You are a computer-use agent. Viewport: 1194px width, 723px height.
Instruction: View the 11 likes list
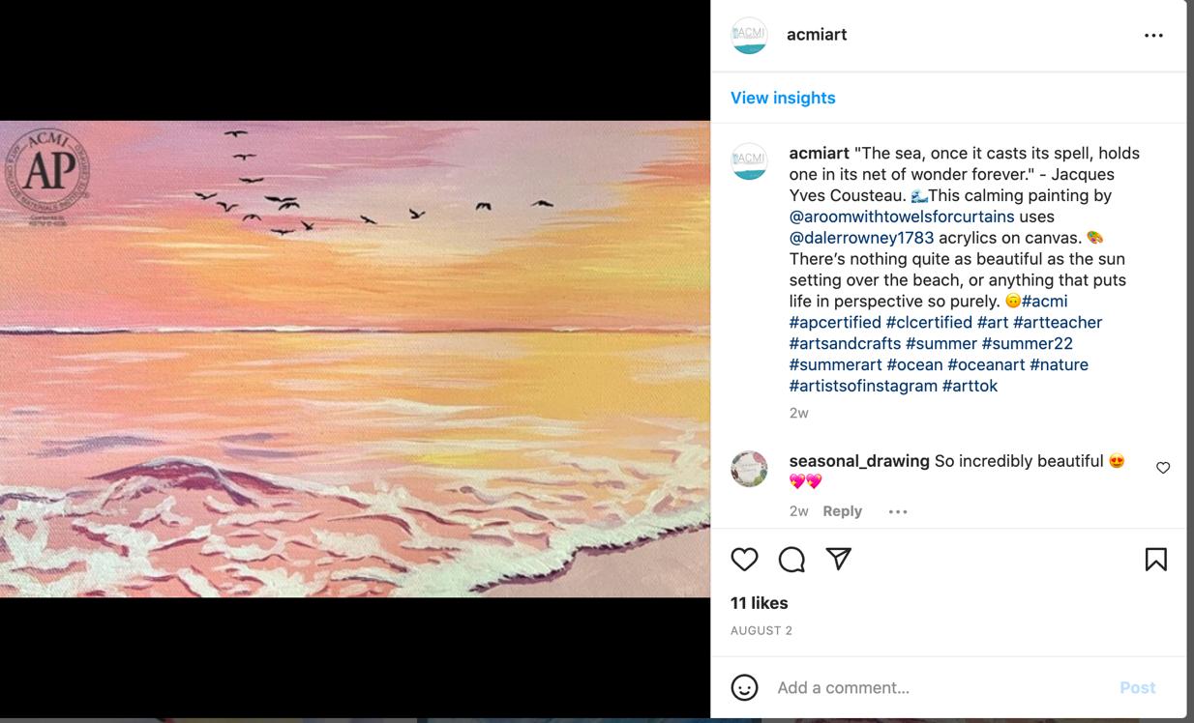click(760, 603)
